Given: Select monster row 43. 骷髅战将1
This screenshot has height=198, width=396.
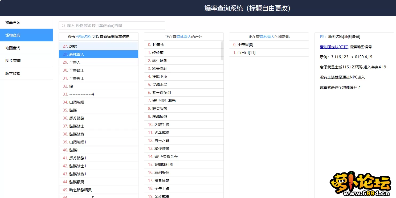Looking at the screenshot, I should [99, 174].
